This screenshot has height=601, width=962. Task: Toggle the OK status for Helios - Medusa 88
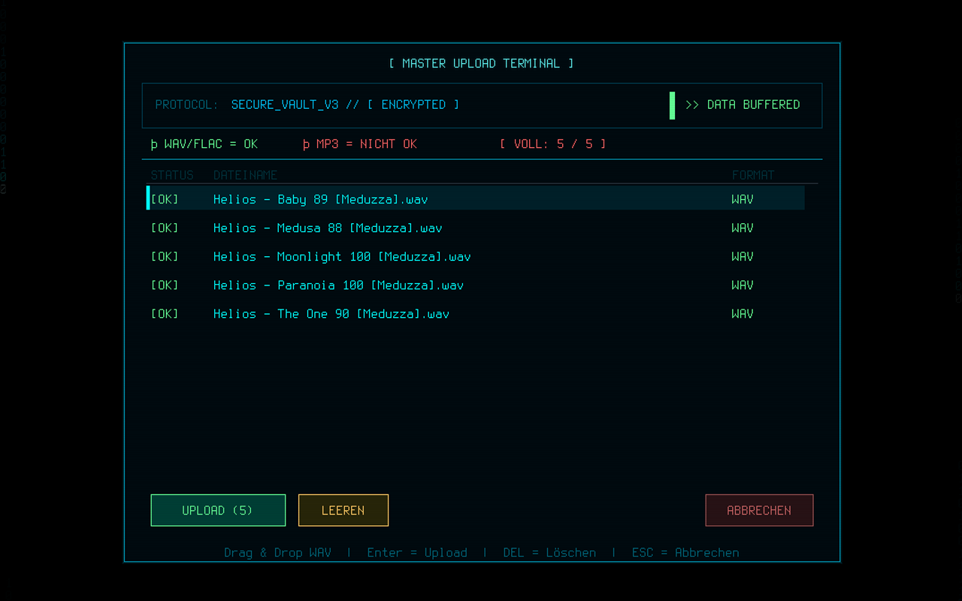[164, 228]
